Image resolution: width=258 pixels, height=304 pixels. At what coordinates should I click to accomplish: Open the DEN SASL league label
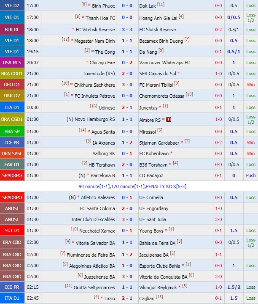pos(12,153)
